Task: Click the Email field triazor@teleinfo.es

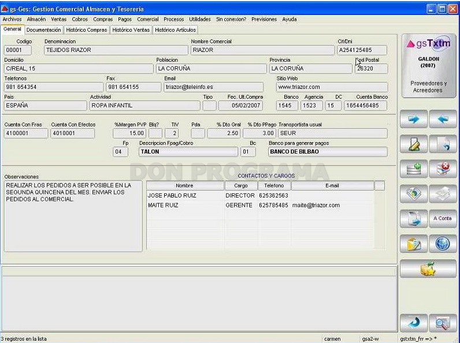Action: point(213,87)
